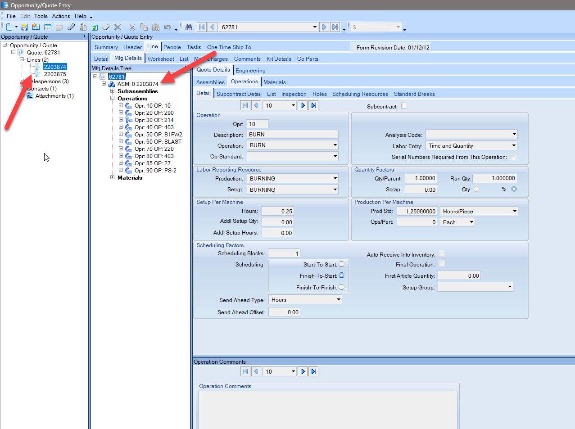This screenshot has width=575, height=429.
Task: Go to first quote in main toolbar
Action: 202,27
